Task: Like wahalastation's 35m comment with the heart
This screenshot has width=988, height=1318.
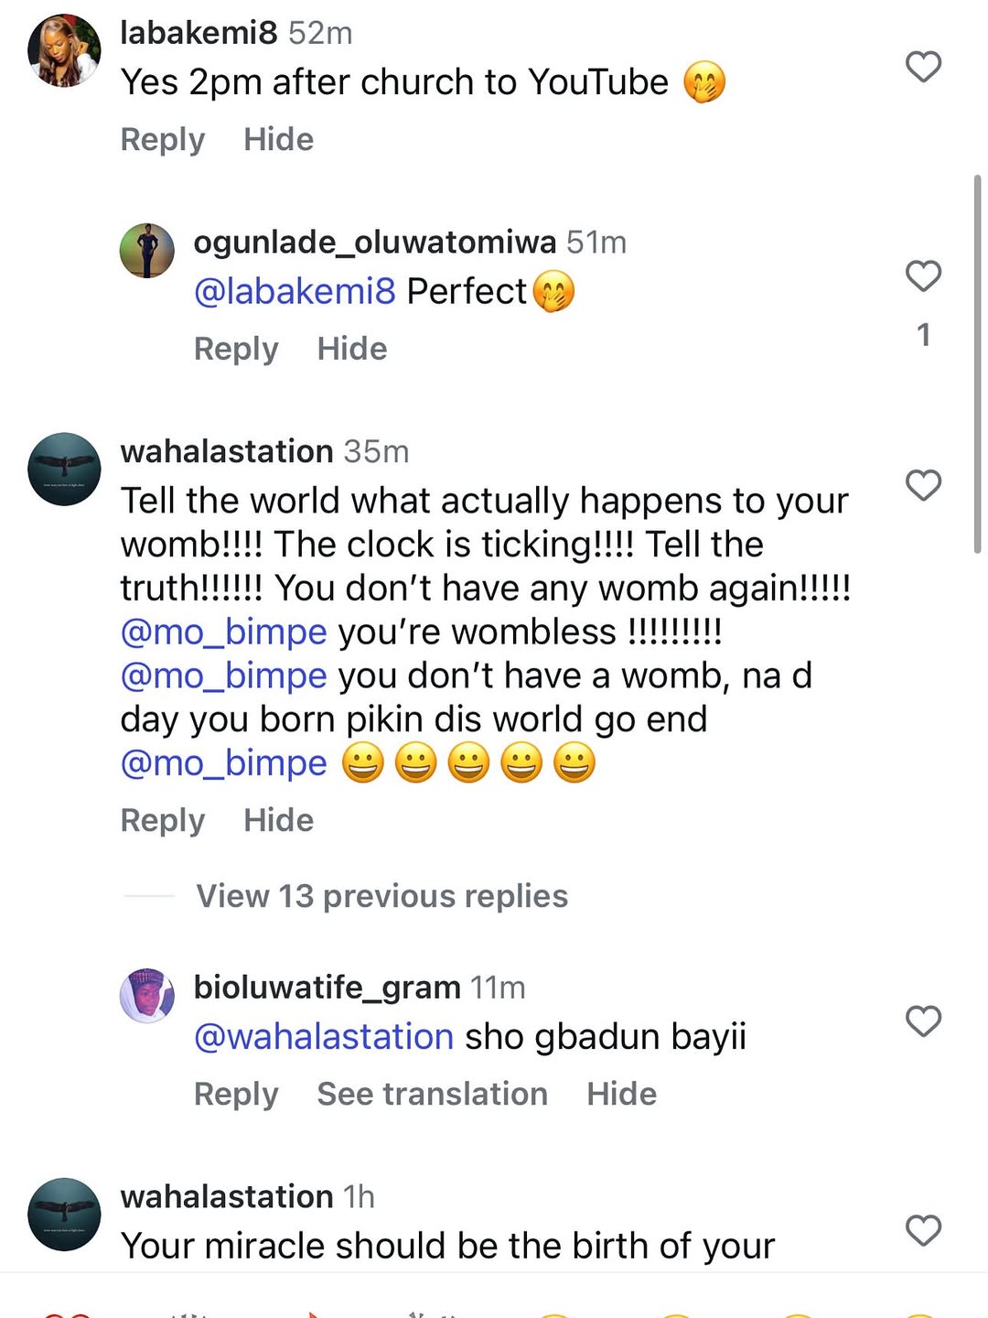Action: pos(923,485)
